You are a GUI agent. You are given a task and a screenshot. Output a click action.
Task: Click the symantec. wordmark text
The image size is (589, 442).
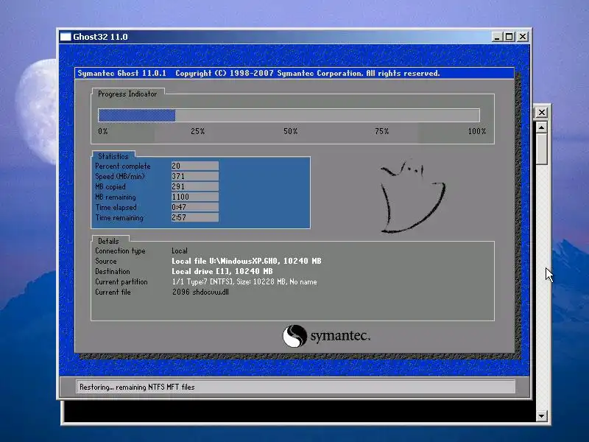(x=340, y=336)
